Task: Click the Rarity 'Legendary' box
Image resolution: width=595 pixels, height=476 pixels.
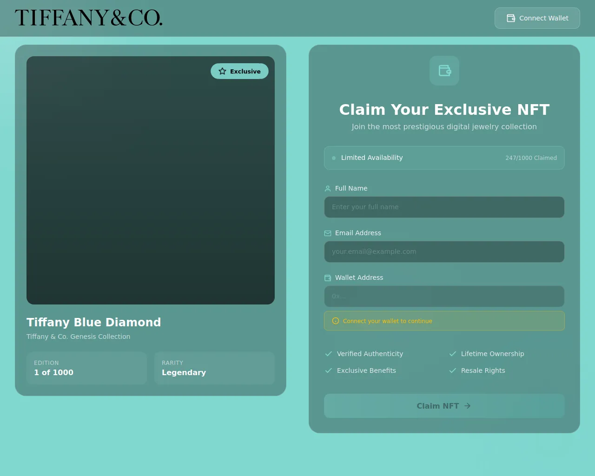Action: click(x=215, y=368)
